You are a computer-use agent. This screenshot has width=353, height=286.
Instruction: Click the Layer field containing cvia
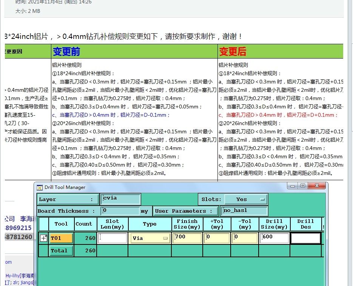tap(120, 199)
